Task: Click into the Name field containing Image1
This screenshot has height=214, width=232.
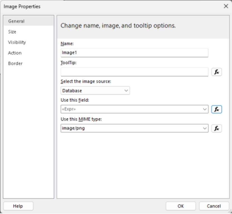Action: tap(134, 53)
